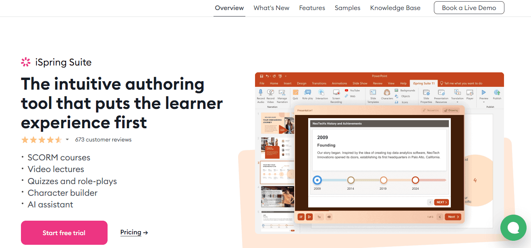The width and height of the screenshot is (531, 248).
Task: Click the Record Audio microphone icon
Action: [261, 92]
